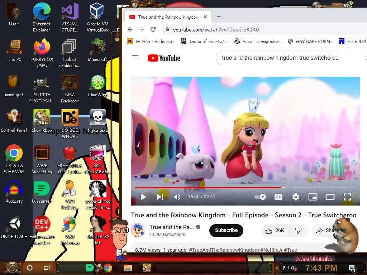Mute the video volume
The height and width of the screenshot is (275, 367).
tap(177, 197)
